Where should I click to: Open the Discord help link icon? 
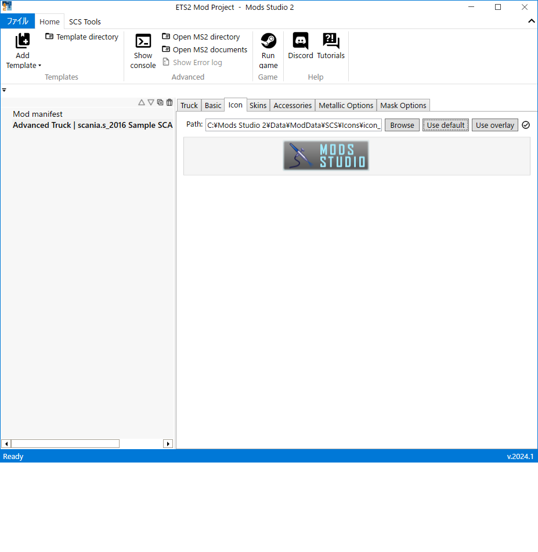point(301,41)
